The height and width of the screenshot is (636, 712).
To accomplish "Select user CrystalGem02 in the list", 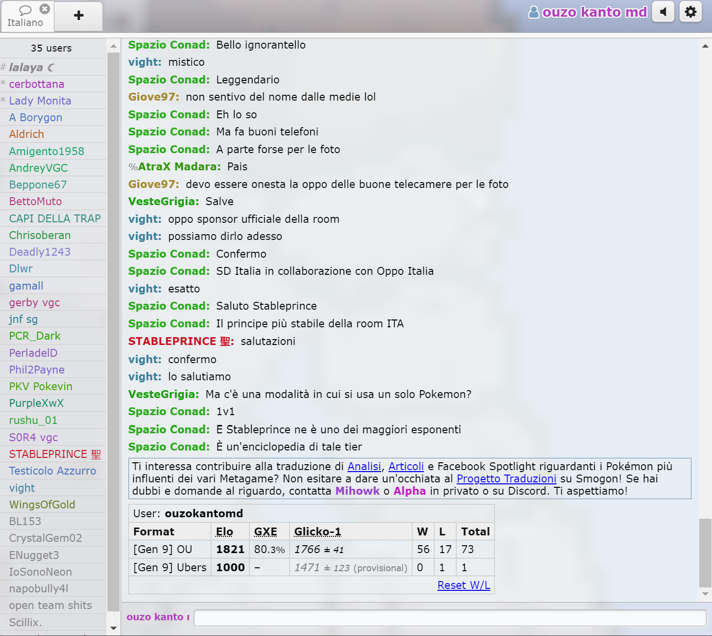I will pos(53,538).
